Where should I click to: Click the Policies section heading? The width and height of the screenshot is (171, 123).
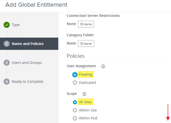(75, 56)
